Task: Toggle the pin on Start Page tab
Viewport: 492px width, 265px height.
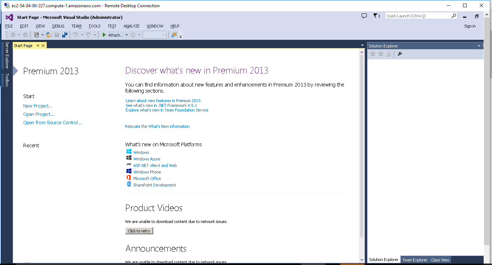Action: click(38, 46)
